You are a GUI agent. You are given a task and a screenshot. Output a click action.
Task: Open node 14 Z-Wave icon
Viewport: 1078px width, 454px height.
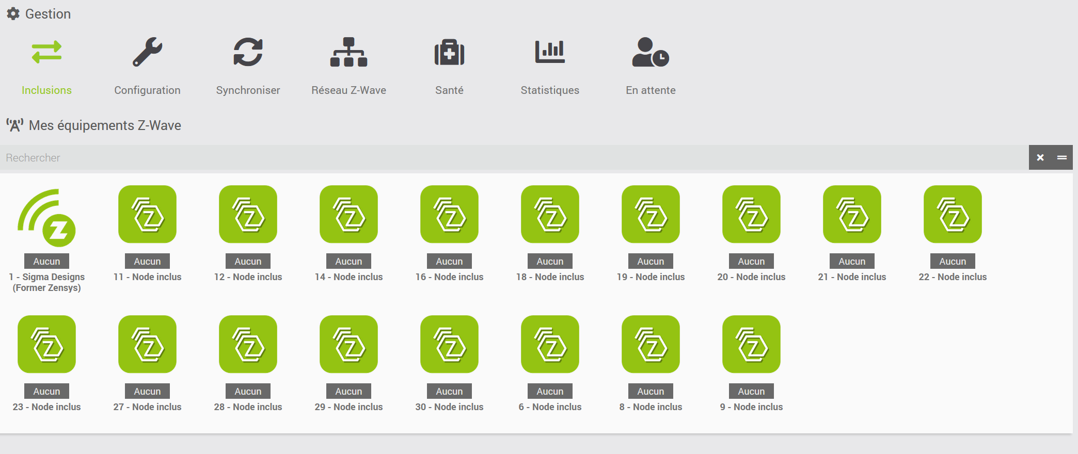coord(348,214)
